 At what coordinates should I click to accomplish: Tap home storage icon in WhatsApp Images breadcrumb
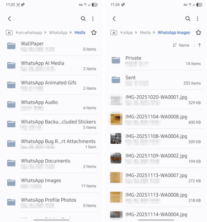coord(114,33)
